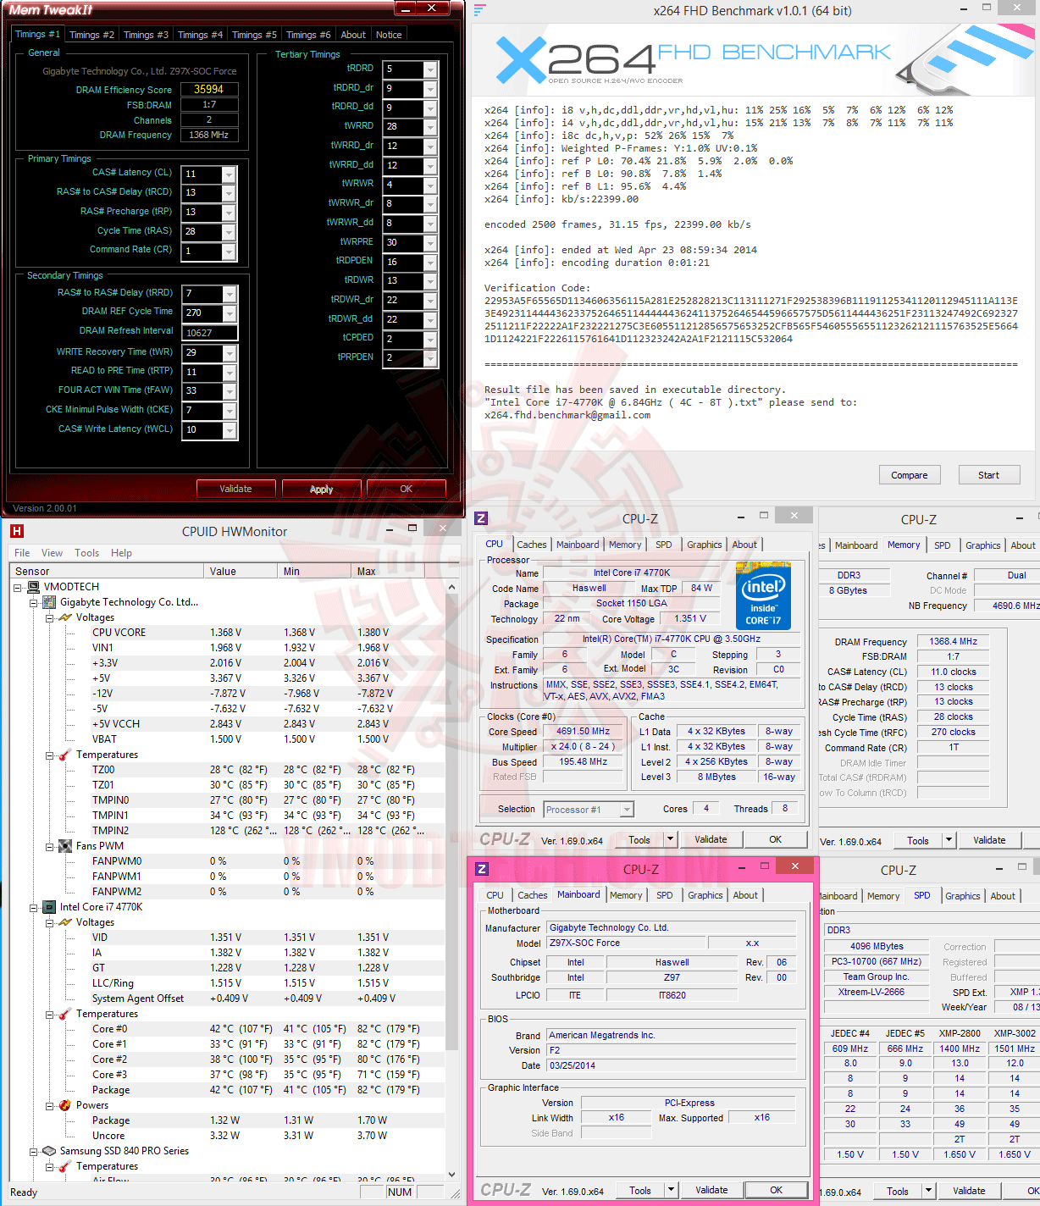
Task: Click the Intel Core i7 4770K chip icon
Action: click(x=50, y=907)
